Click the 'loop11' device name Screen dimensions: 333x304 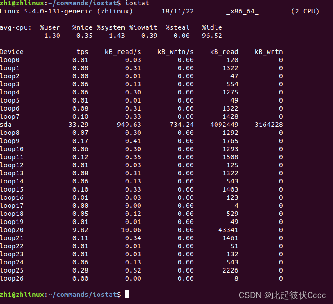(12, 157)
